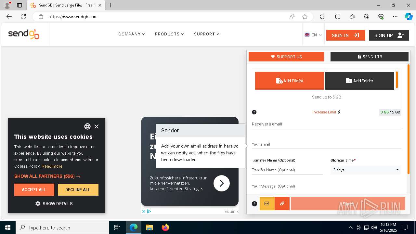Screen dimensions: 416x234
Task: Show hidden tray icons chevron
Action: point(350,227)
